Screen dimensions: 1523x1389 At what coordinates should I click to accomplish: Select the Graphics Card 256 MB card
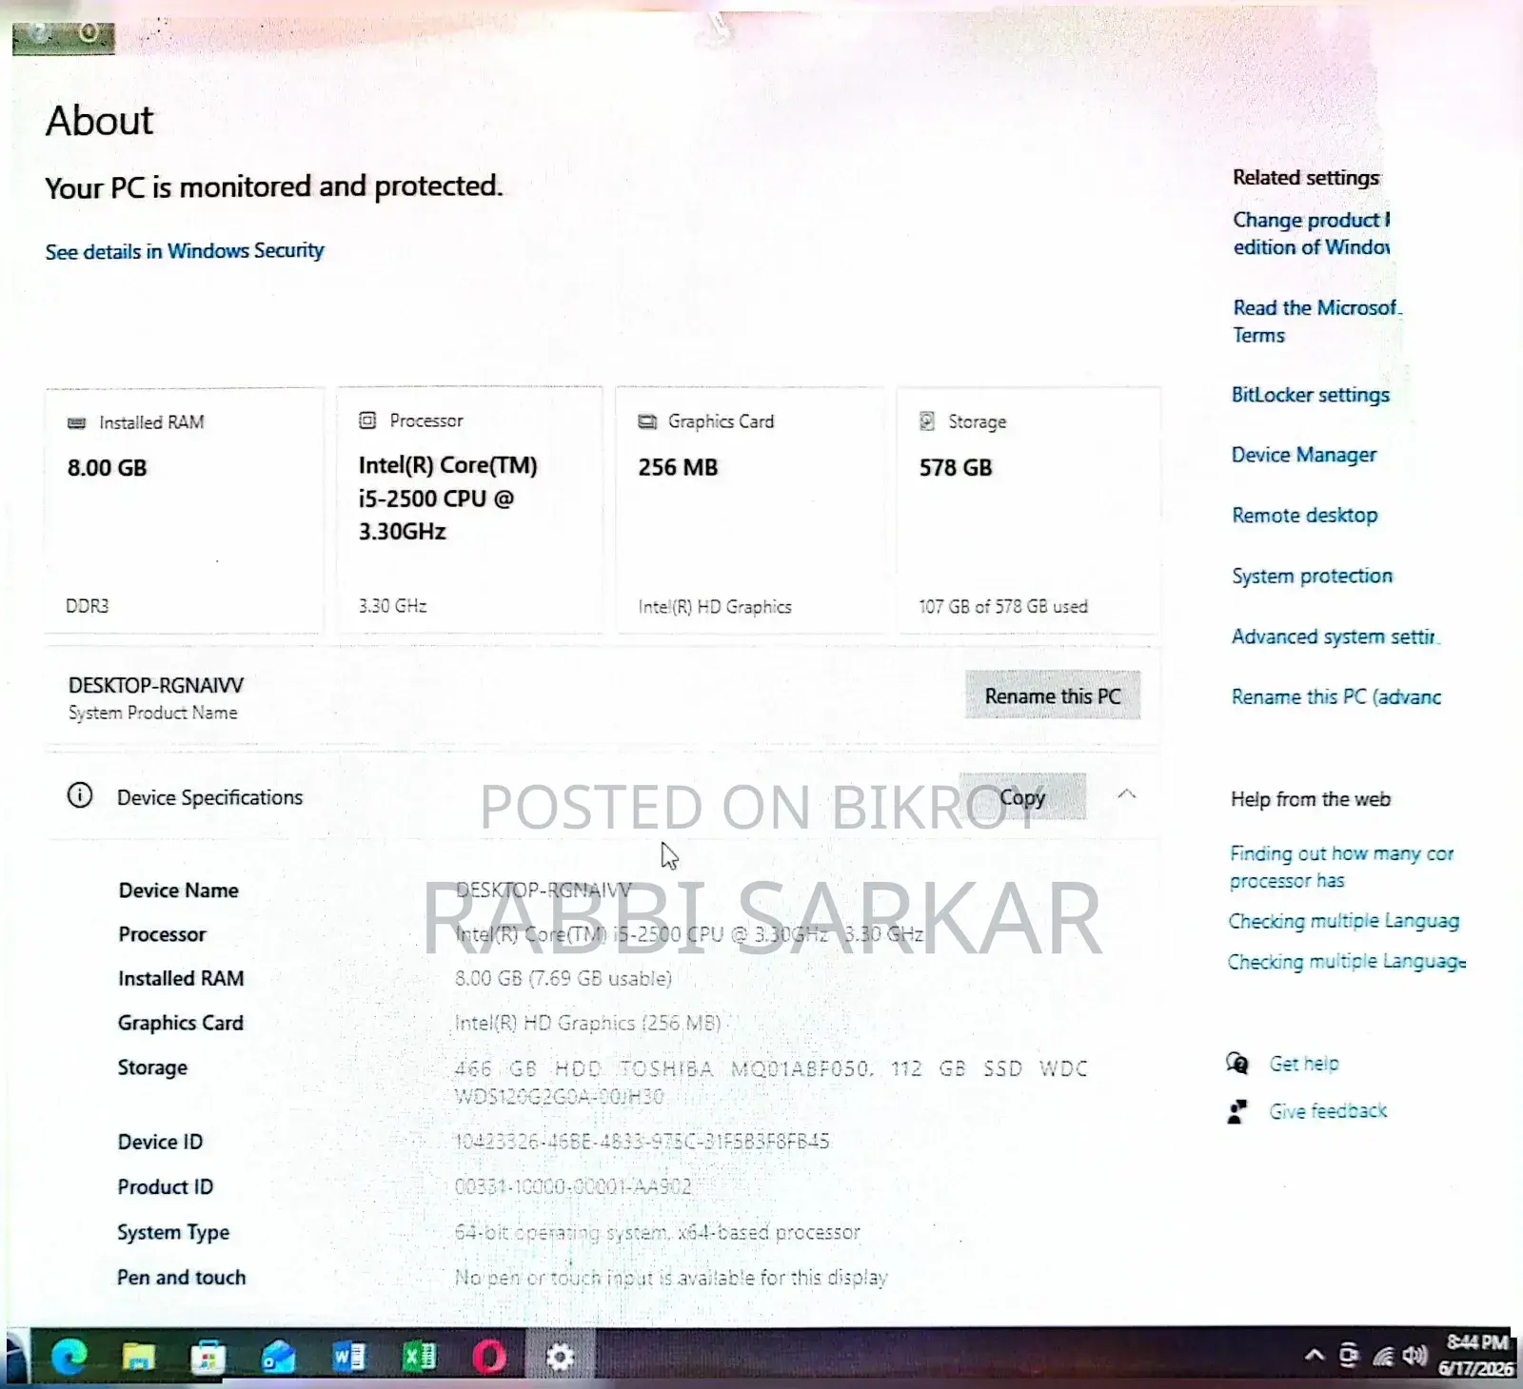point(750,510)
